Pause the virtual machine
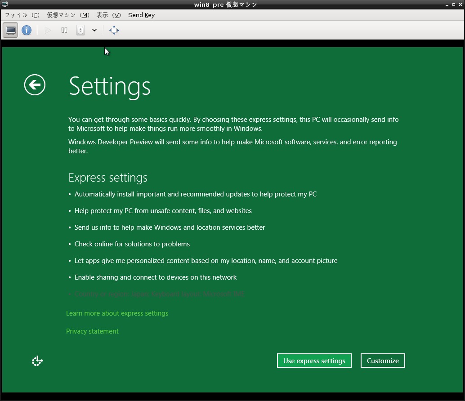465x401 pixels. click(64, 30)
